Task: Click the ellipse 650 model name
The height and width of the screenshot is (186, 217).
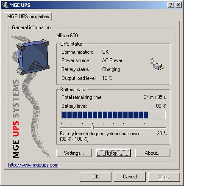Action: pos(67,36)
